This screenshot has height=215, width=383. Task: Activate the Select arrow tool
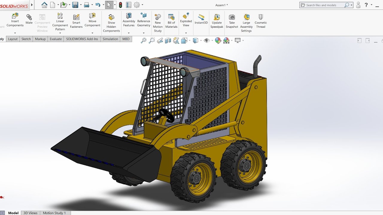click(x=109, y=5)
